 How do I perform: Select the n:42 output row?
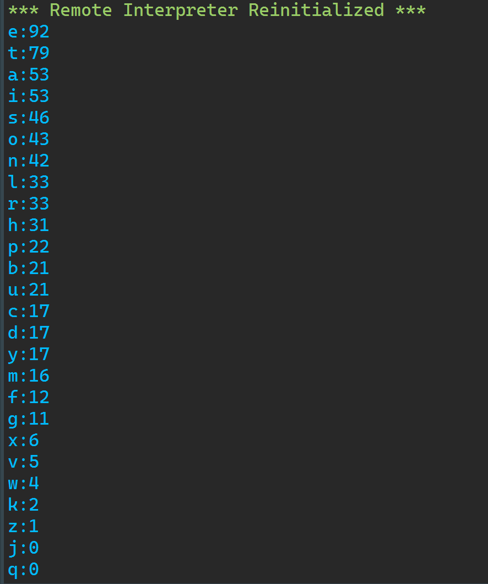(x=29, y=160)
